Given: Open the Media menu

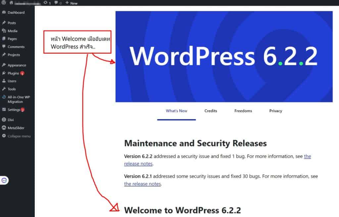Looking at the screenshot, I should pos(13,31).
